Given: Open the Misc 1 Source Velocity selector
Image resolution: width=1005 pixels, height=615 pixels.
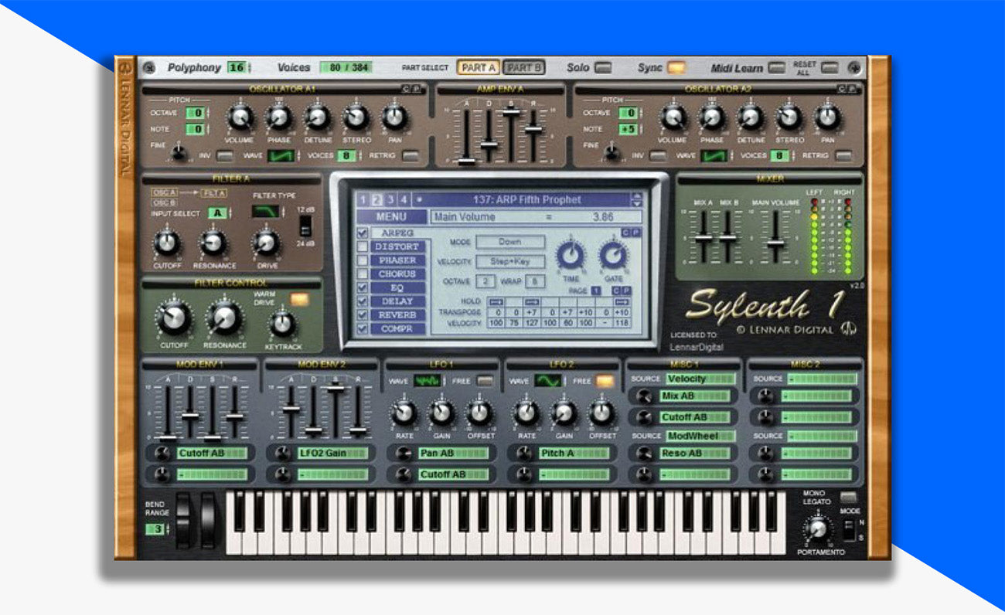Looking at the screenshot, I should click(700, 379).
